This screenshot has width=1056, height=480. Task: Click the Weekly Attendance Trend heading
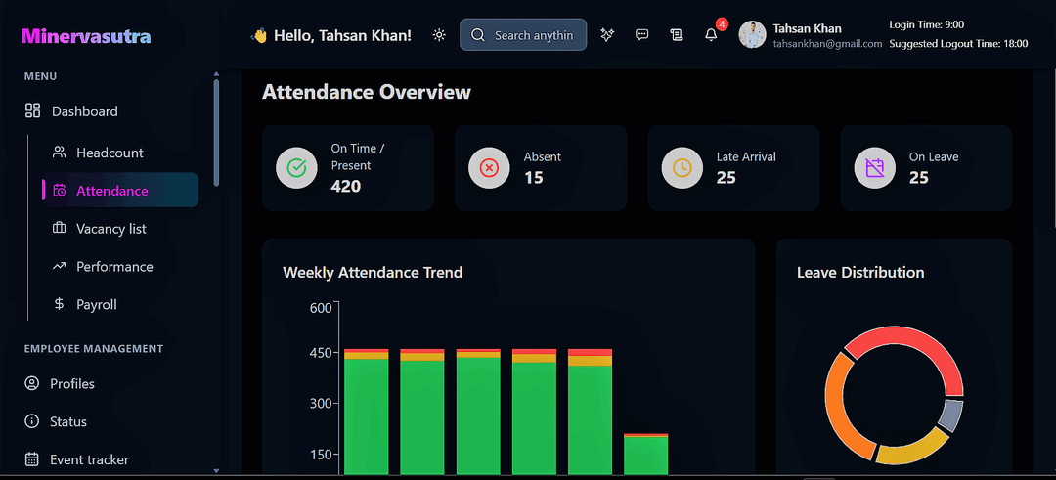coord(373,273)
